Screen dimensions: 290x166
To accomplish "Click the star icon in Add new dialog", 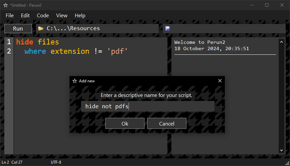I will [x=74, y=81].
